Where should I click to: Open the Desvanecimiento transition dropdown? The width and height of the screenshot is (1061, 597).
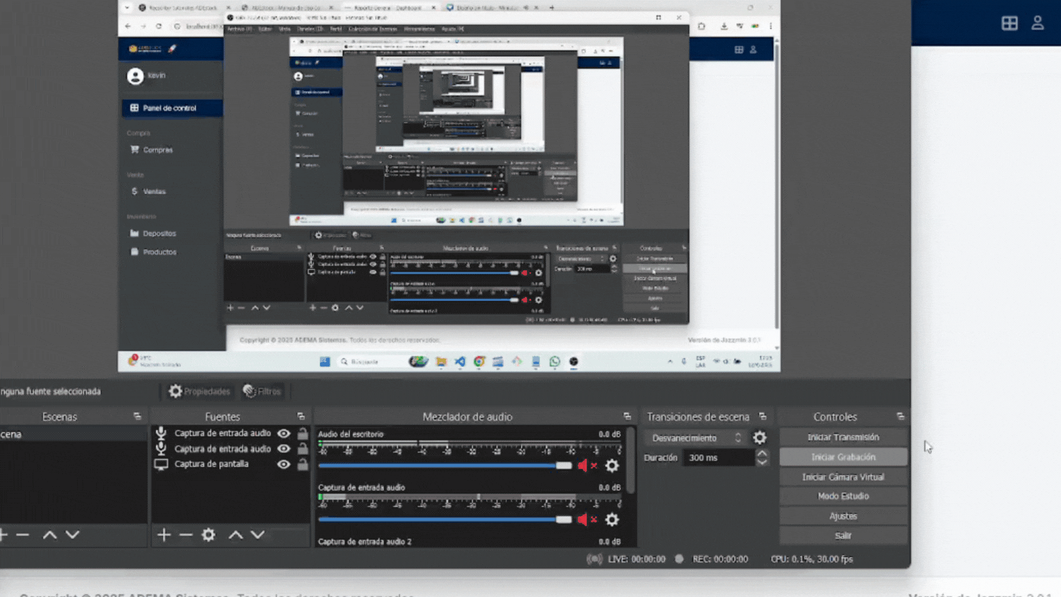click(x=696, y=438)
